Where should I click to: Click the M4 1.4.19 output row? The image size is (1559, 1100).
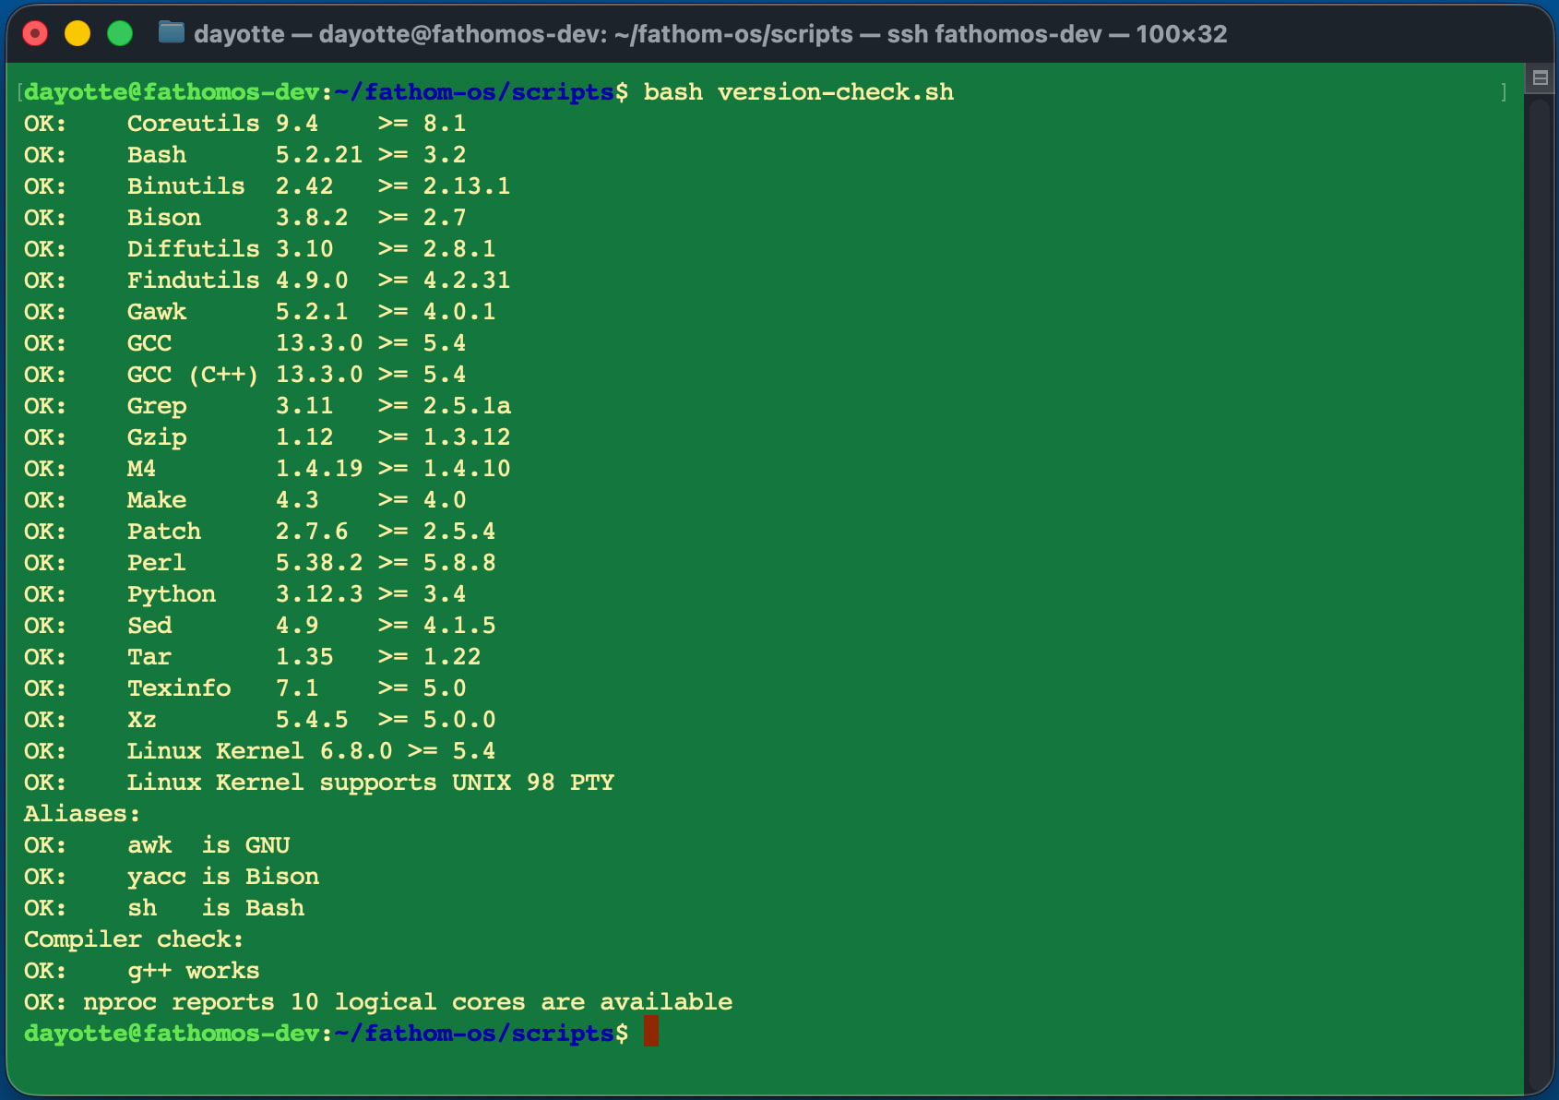click(x=267, y=469)
